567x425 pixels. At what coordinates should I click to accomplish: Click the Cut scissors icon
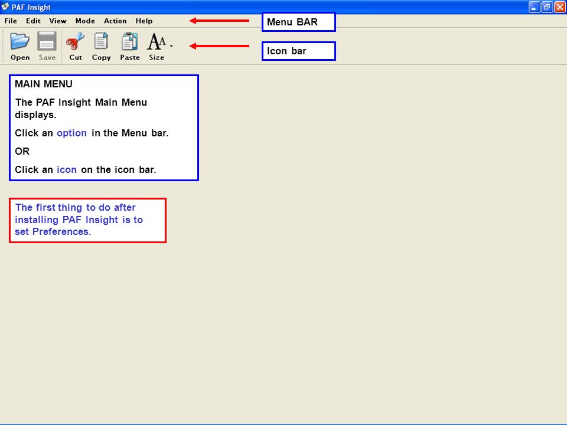(x=75, y=41)
